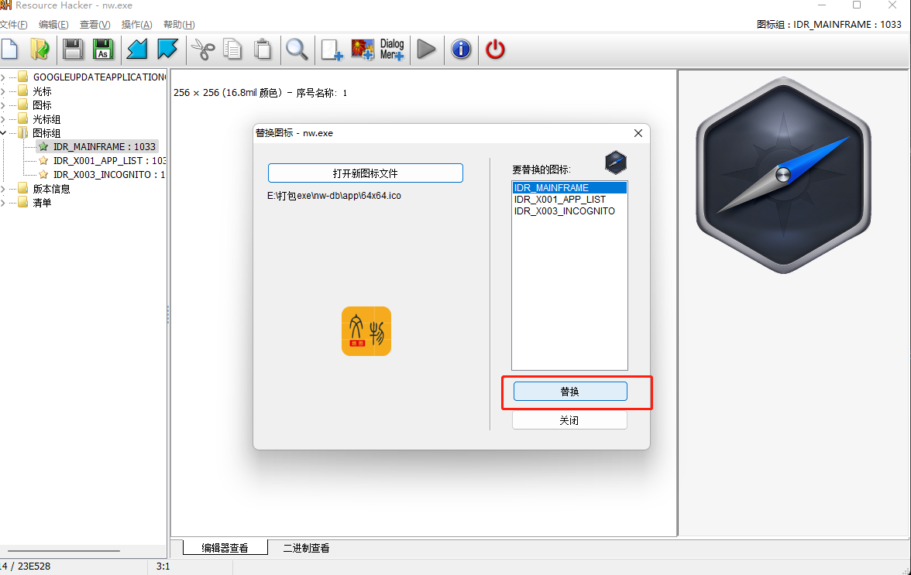The height and width of the screenshot is (575, 911).
Task: Click the 23E528 status bar entry
Action: tap(25, 566)
